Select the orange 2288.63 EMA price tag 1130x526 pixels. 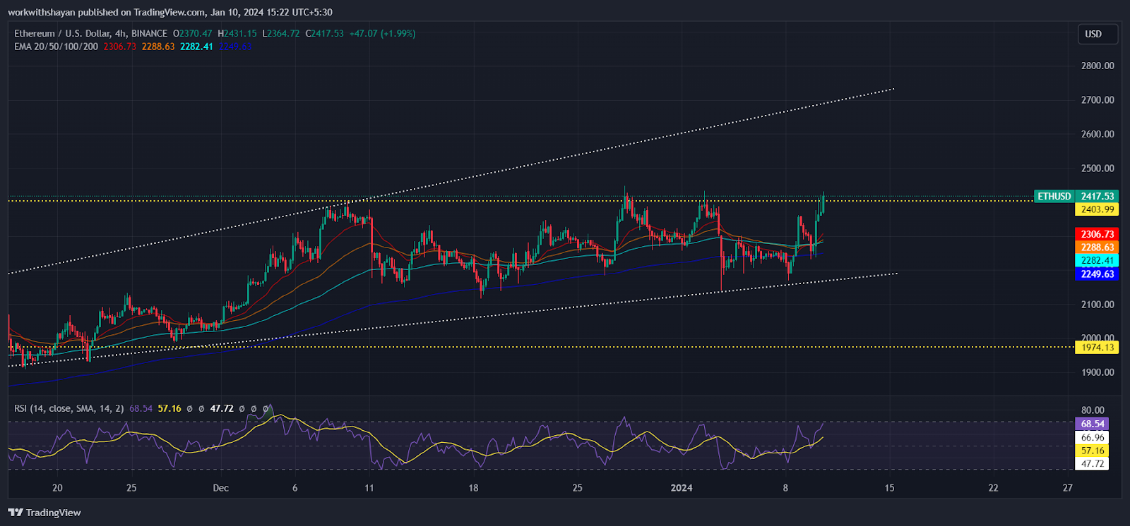1097,247
